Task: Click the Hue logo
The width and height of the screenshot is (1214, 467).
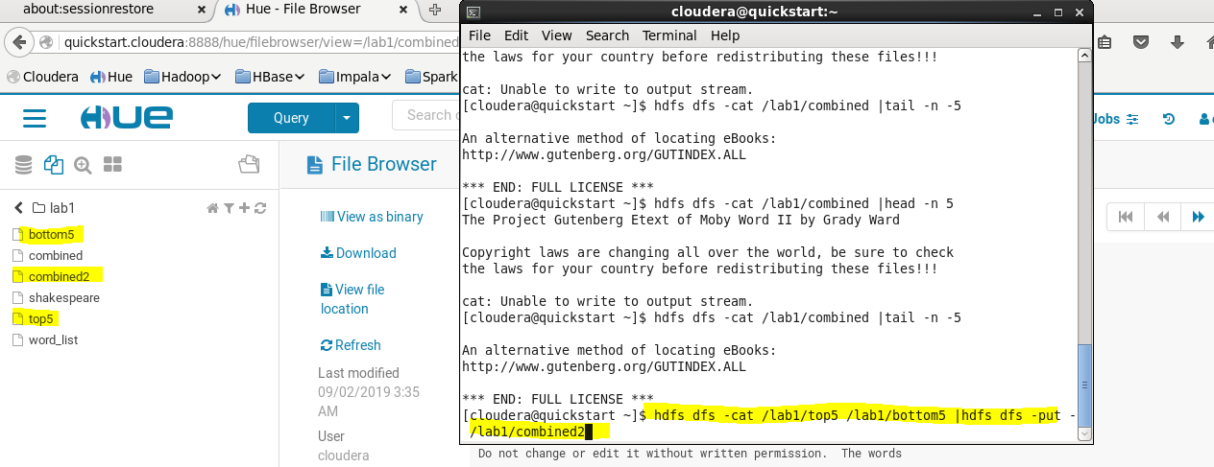Action: (x=126, y=118)
